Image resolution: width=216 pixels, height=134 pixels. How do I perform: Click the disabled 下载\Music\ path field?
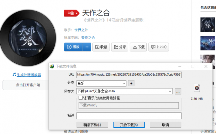coord(129,105)
